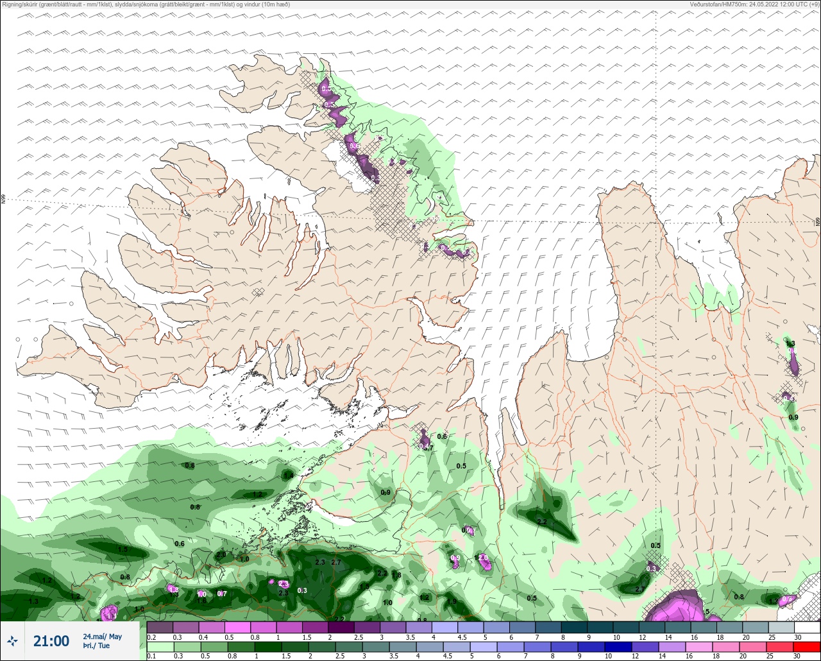Pick the snow scale 25–30 mm light grey swatch
The width and height of the screenshot is (821, 661).
(x=782, y=627)
